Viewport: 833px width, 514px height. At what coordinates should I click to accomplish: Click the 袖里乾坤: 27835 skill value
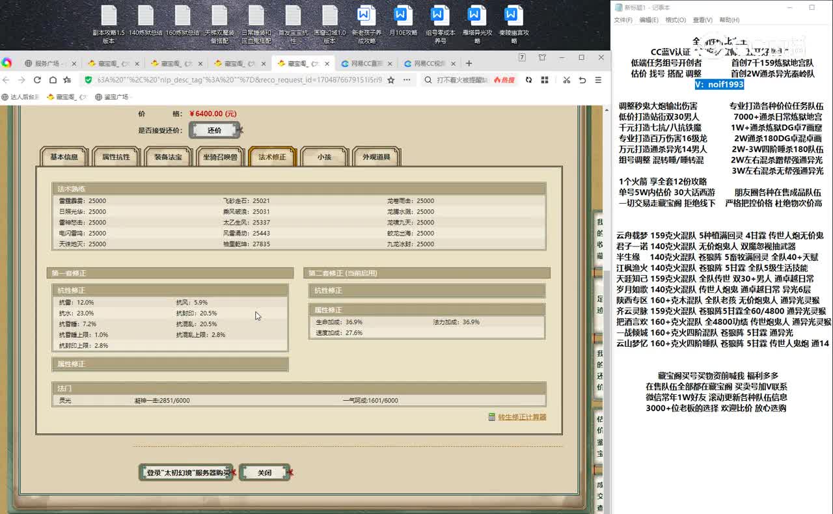point(246,244)
